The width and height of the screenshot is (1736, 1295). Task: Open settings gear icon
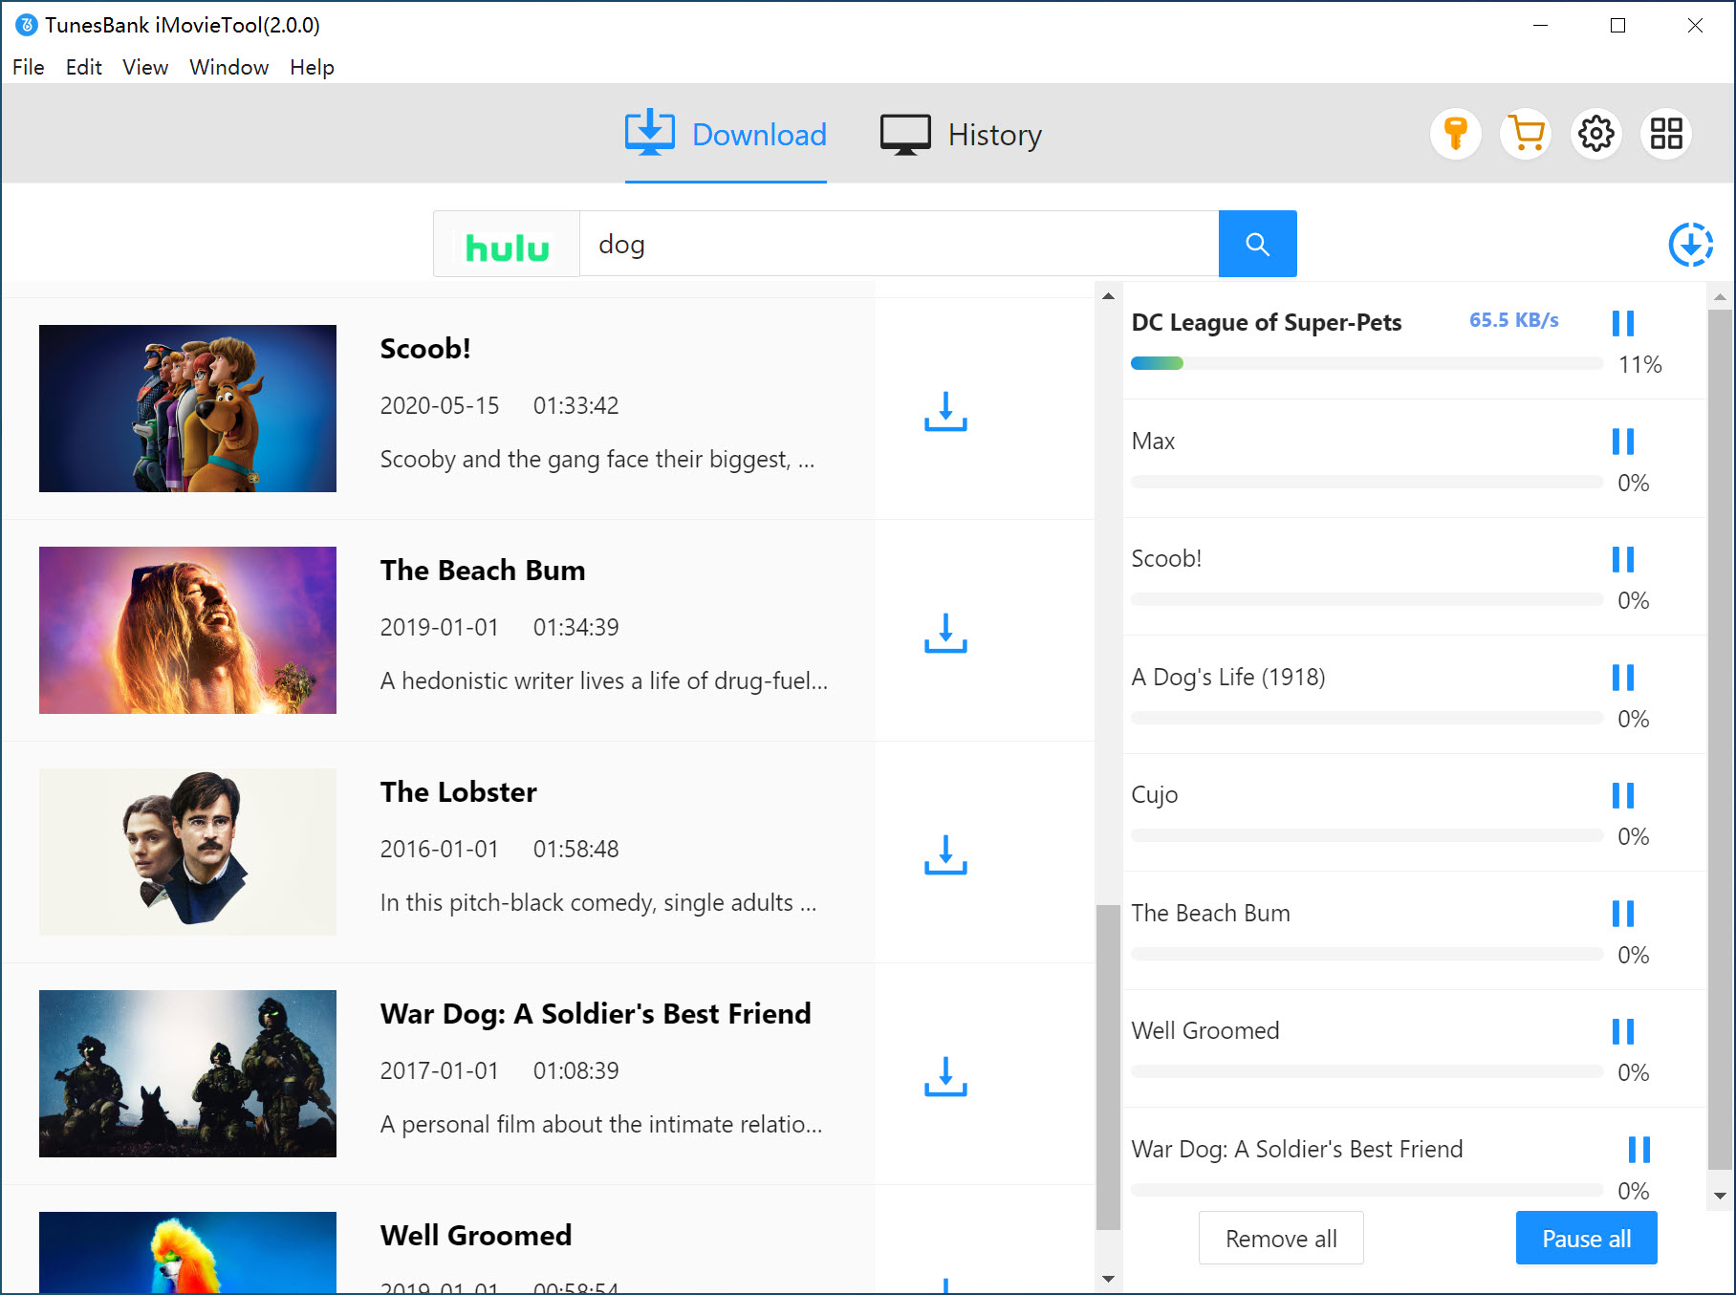click(x=1595, y=134)
